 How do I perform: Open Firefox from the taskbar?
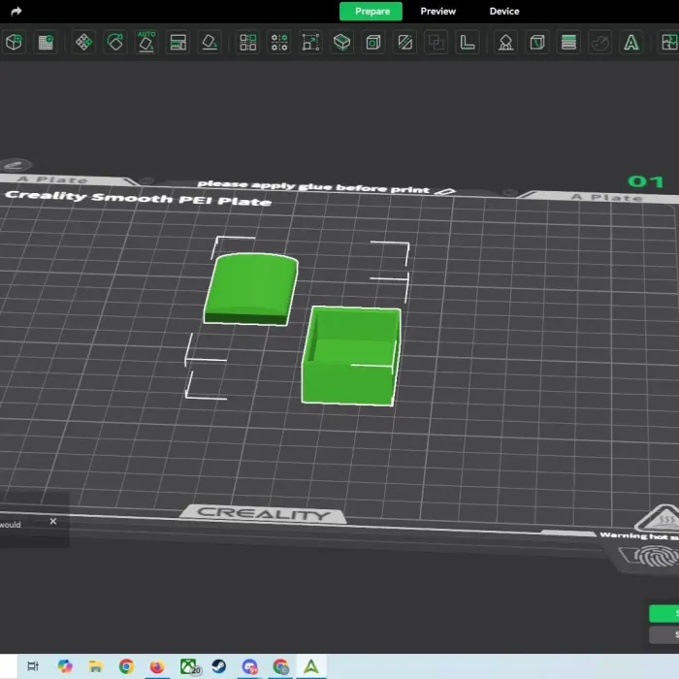point(157,666)
